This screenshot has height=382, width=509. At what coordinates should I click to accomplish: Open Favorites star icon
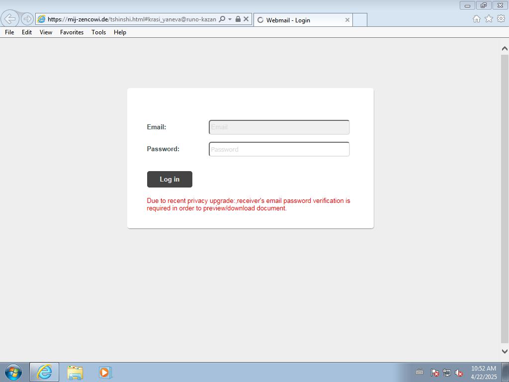(x=489, y=19)
